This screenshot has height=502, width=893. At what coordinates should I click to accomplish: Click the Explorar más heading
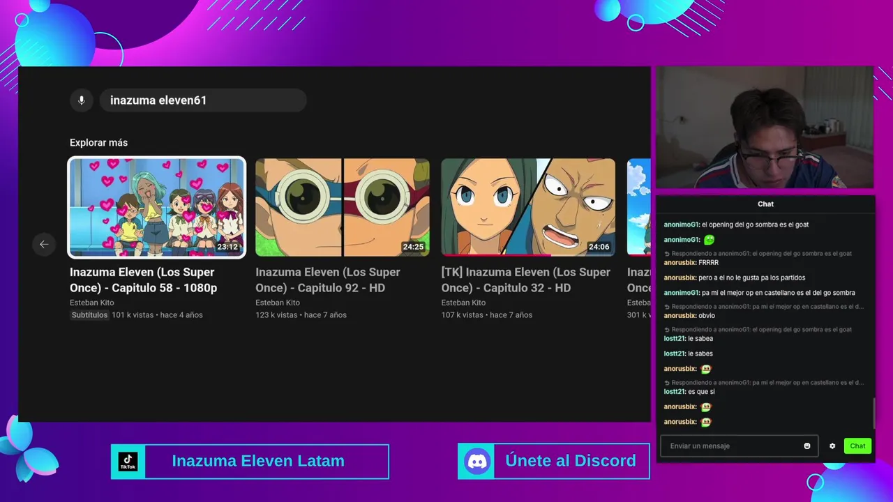pos(98,143)
